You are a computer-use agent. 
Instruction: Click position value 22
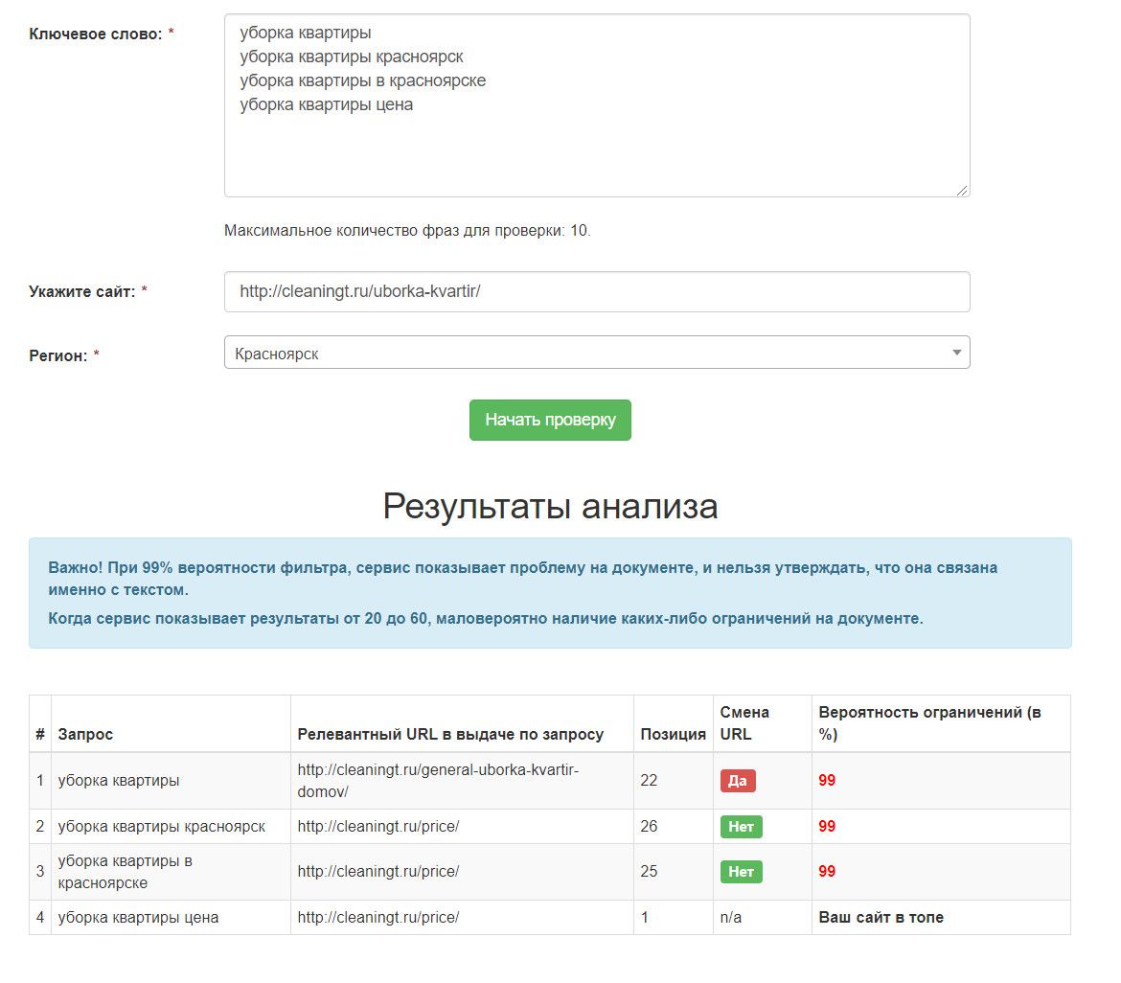649,781
